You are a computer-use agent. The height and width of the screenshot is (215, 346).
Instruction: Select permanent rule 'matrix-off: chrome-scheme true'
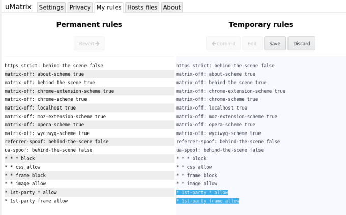click(x=90, y=99)
